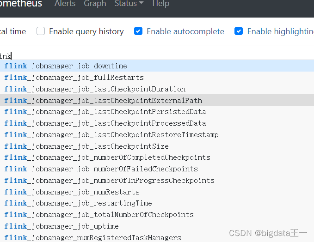Select flink_jobmanager_job_numberOfFailedCheckpoints suggestion
This screenshot has height=242, width=314.
click(157, 169)
